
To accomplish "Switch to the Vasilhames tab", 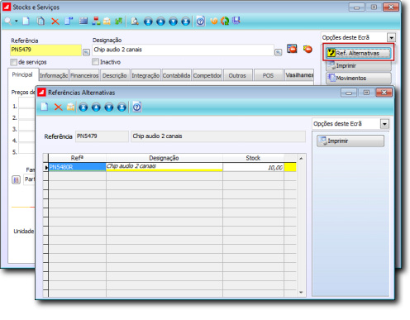I will point(299,75).
